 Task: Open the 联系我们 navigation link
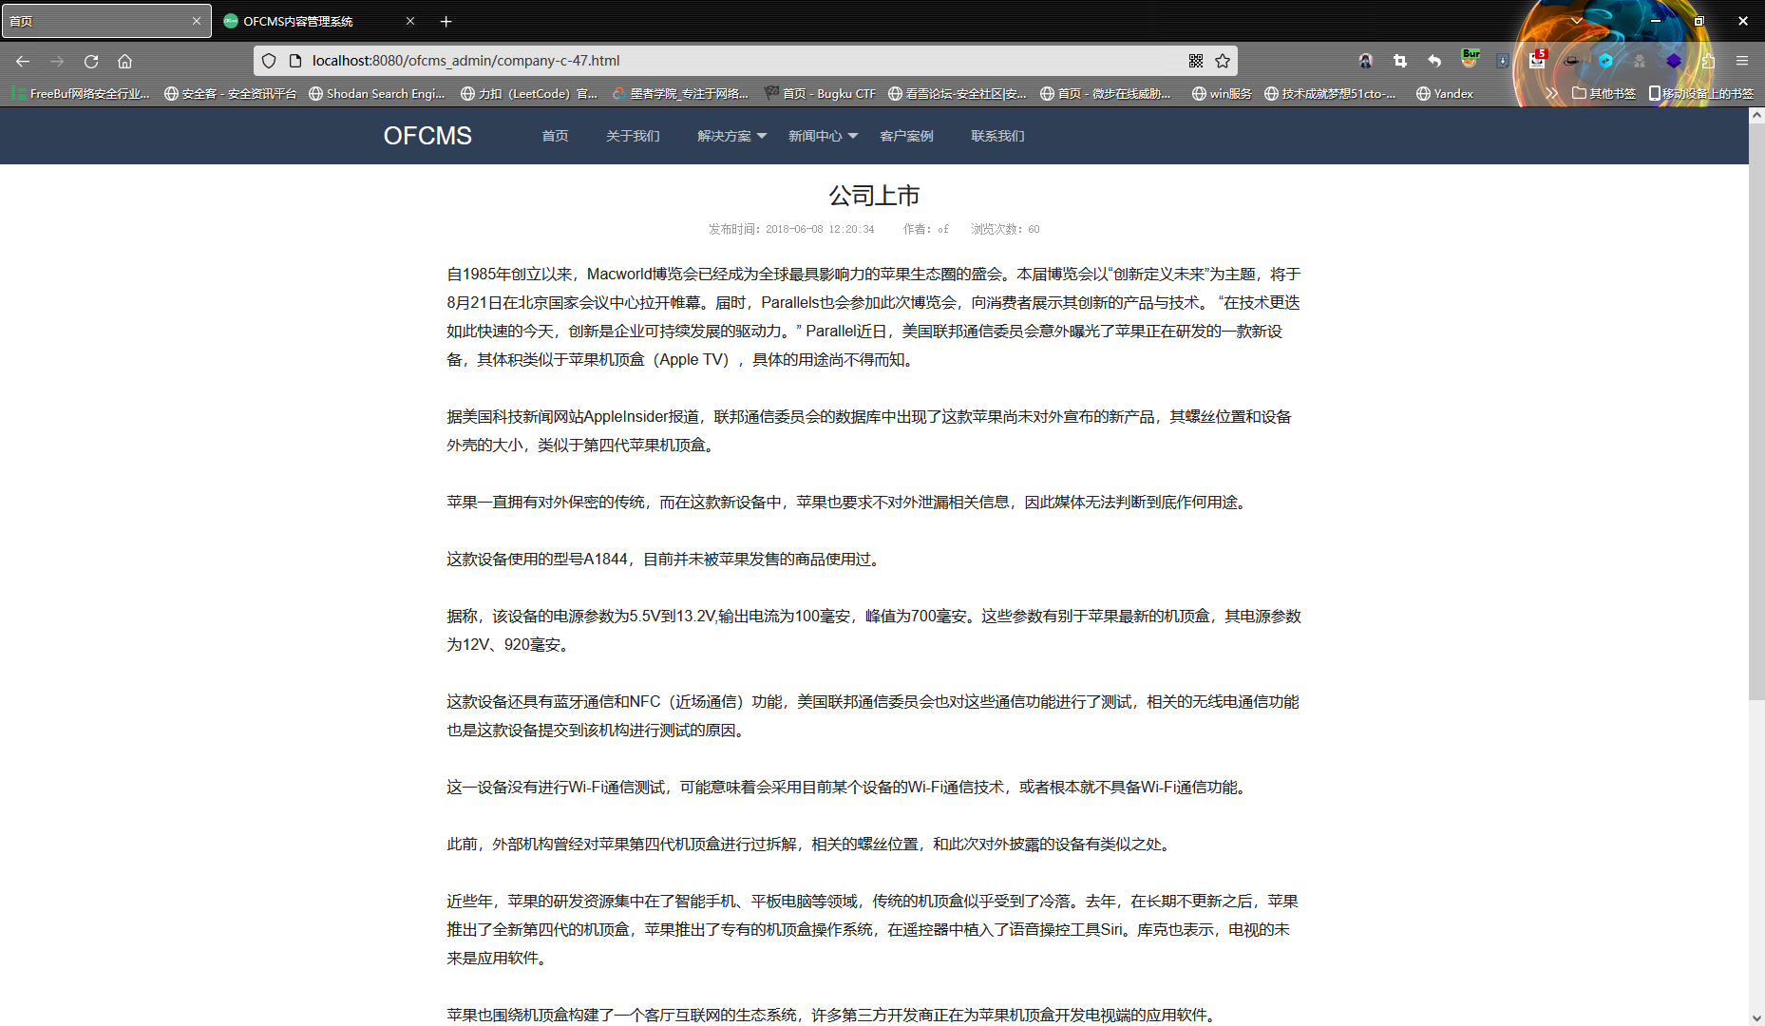(996, 136)
